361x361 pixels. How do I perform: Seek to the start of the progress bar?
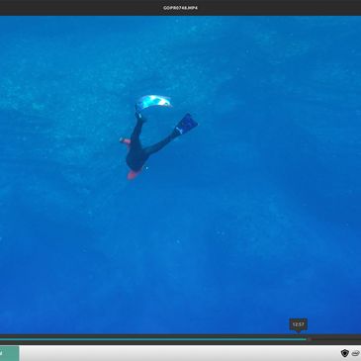pyautogui.click(x=1, y=339)
